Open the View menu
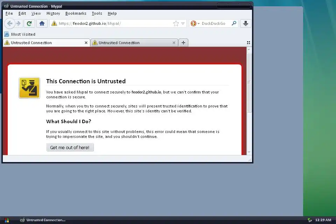The image size is (336, 224). [x=36, y=14]
